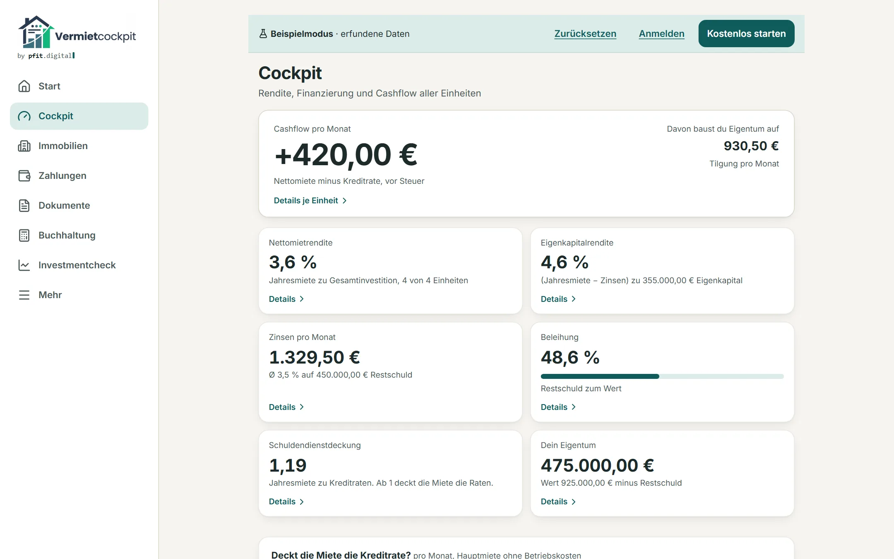Click the Start home icon

(24, 86)
